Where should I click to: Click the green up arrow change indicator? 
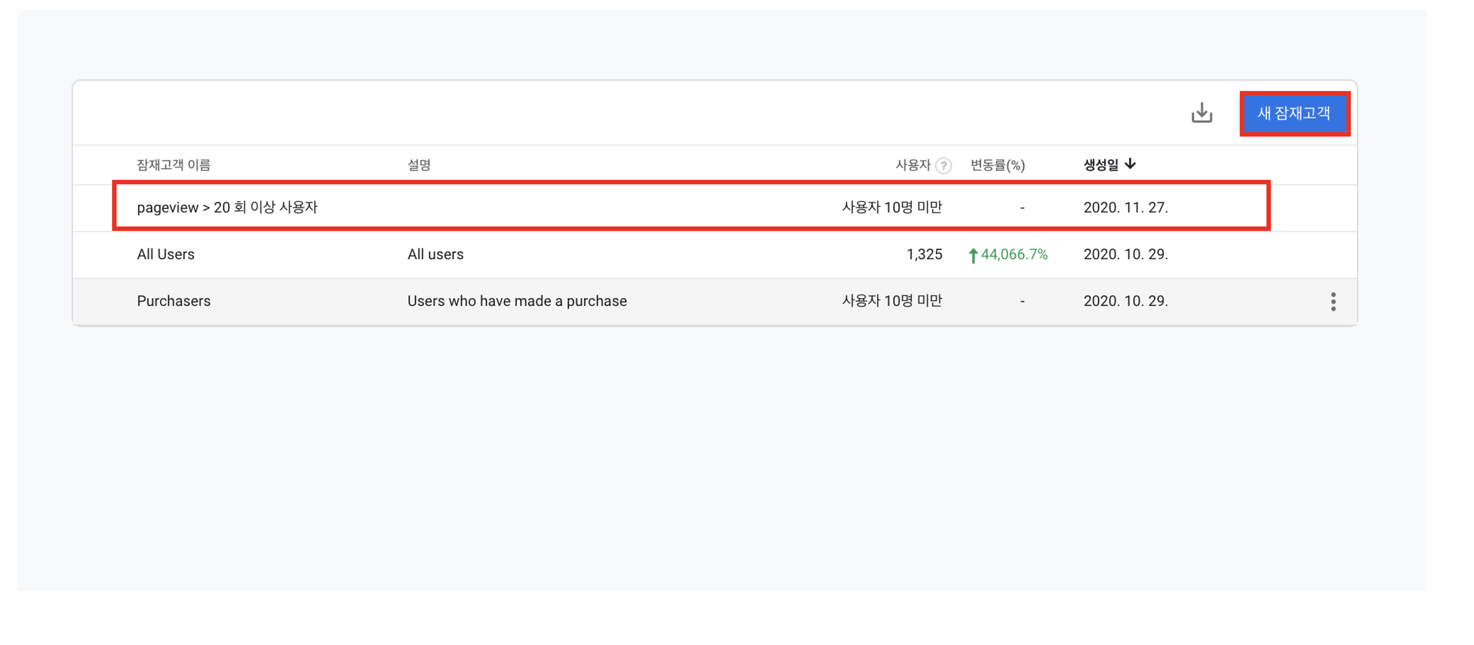pos(972,255)
